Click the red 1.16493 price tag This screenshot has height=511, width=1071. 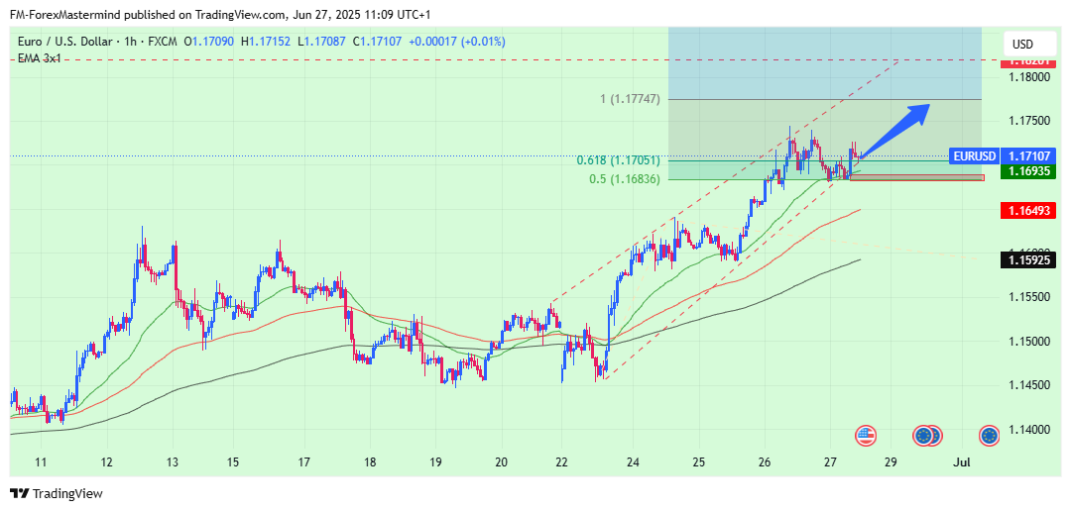(x=1028, y=209)
